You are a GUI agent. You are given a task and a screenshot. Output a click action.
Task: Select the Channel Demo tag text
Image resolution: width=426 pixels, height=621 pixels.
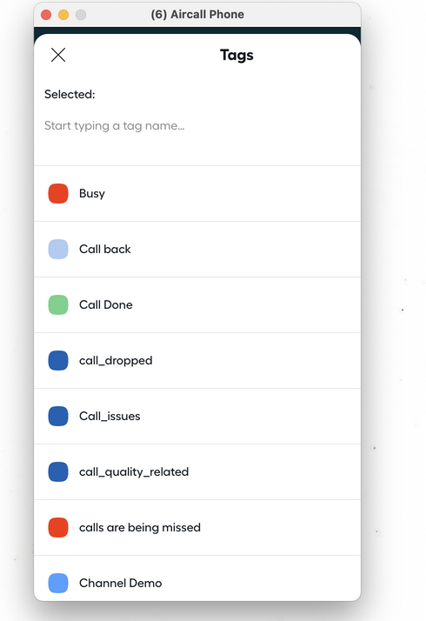coord(120,584)
